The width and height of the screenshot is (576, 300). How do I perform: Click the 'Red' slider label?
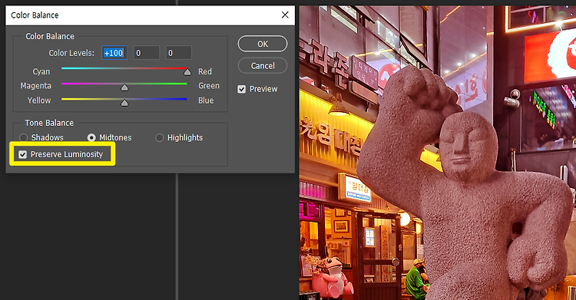[x=205, y=71]
